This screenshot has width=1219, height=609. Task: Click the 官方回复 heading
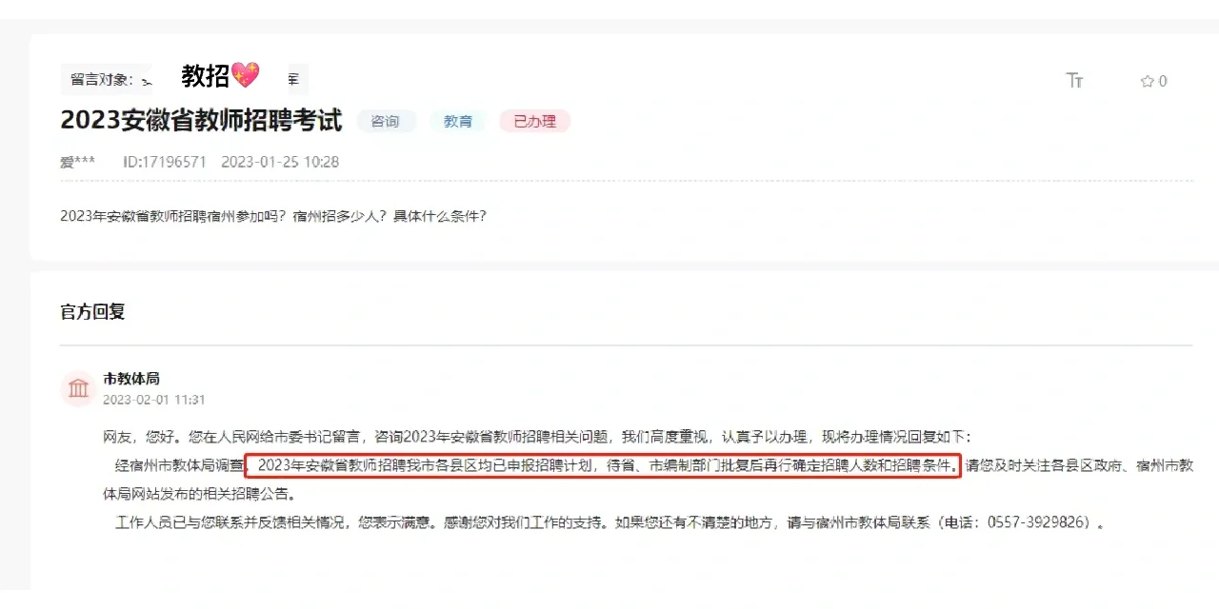[x=92, y=311]
